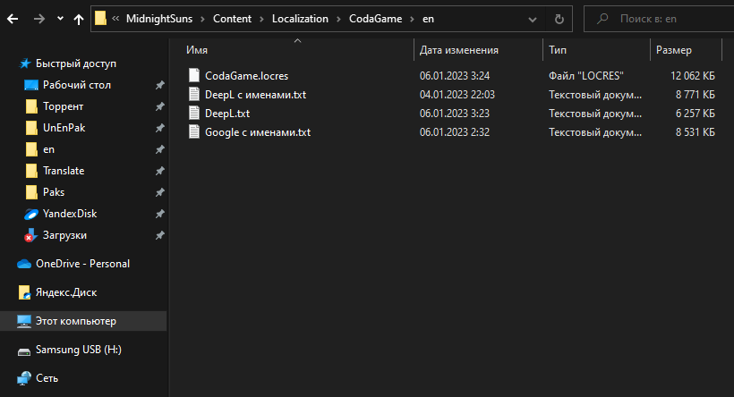The width and height of the screenshot is (734, 397).
Task: Open Торрент folder in quick access
Action: click(x=64, y=106)
